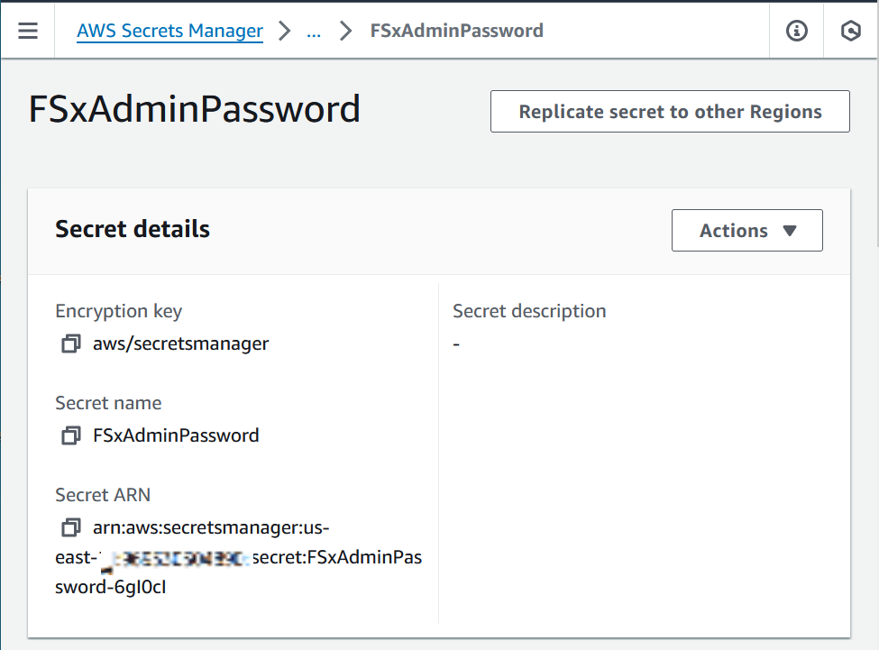
Task: Click the info icon in the top bar
Action: (796, 30)
